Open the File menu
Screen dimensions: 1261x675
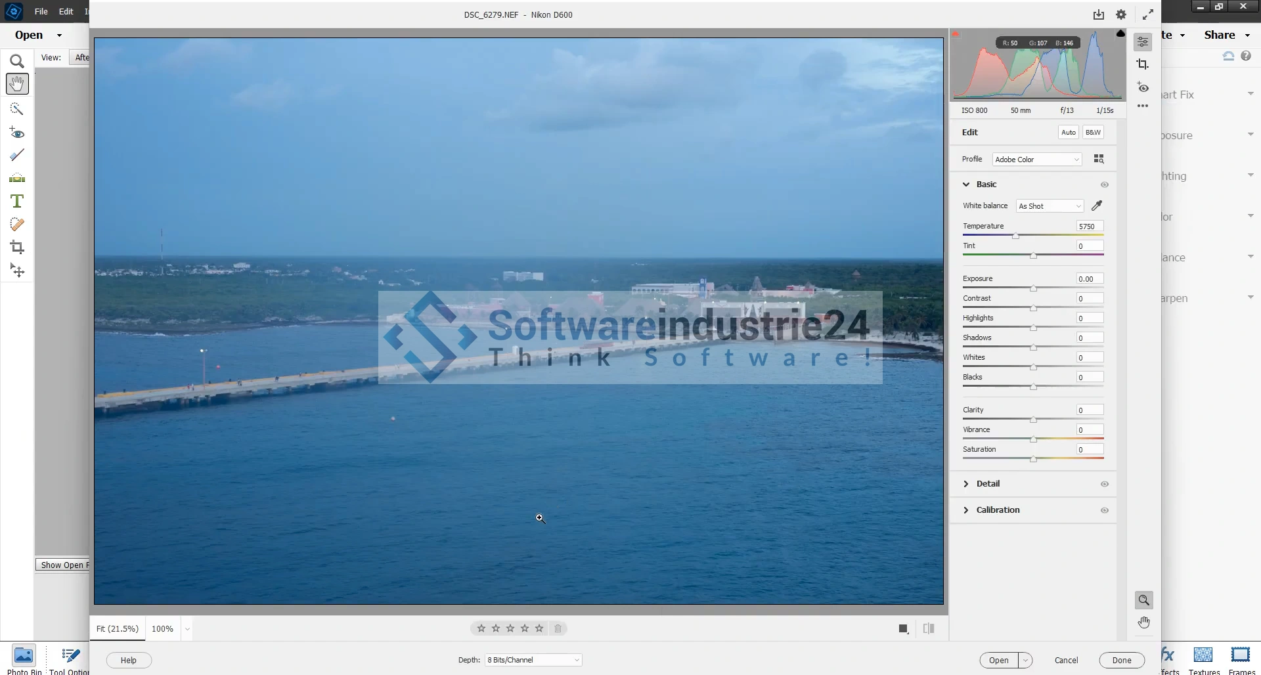pos(41,11)
